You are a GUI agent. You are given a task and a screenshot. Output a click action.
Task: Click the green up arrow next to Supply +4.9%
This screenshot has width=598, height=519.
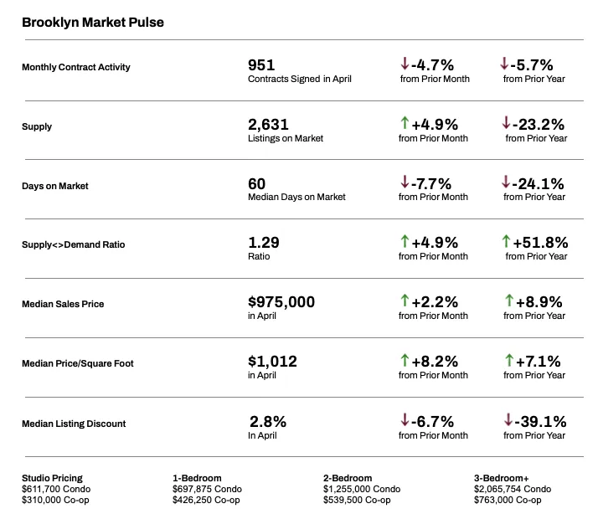pos(405,123)
